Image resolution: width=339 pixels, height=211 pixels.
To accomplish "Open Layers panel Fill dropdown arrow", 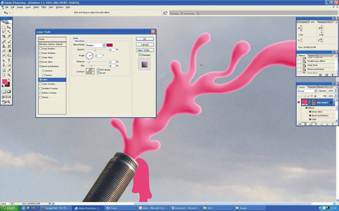I will coord(336,96).
